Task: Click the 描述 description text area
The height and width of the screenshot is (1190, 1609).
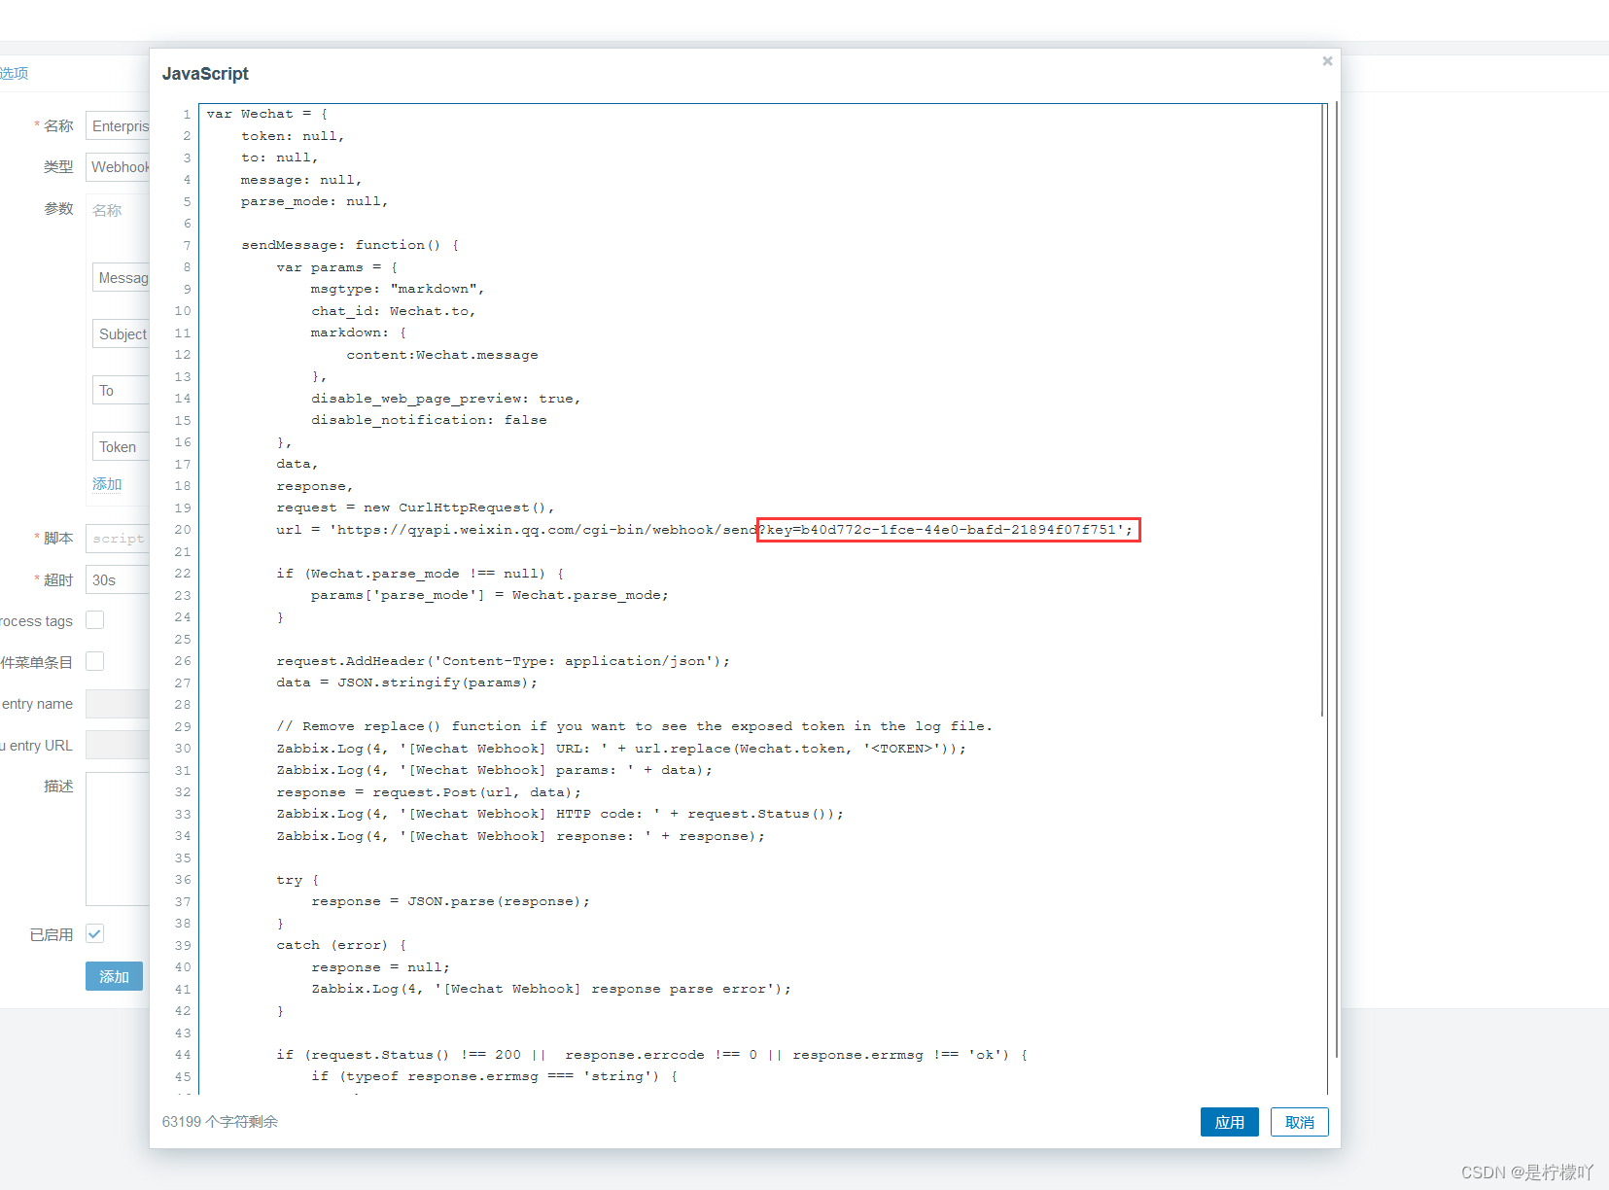Action: 118,839
